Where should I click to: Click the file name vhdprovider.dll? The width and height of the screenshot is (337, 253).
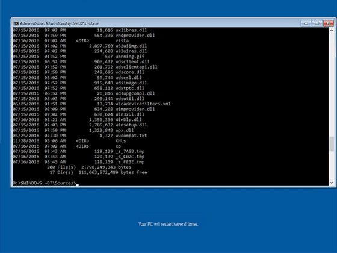coord(135,36)
